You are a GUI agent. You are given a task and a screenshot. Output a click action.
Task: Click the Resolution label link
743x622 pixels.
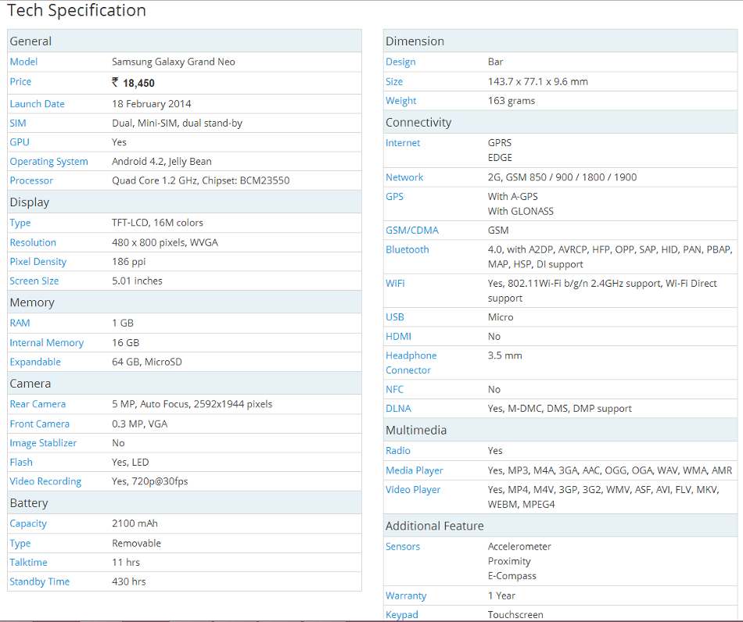[33, 242]
